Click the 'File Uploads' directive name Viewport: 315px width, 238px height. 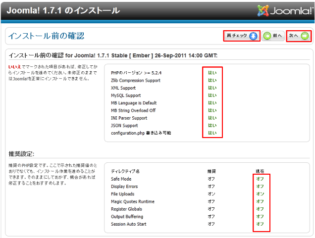tap(122, 194)
